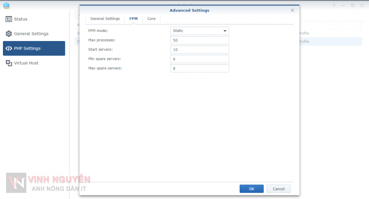Confirm settings with the OK button
Viewport: 369px width, 199px height.
tap(252, 189)
